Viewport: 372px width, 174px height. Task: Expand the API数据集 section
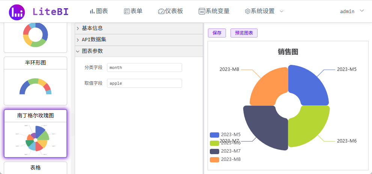point(94,40)
